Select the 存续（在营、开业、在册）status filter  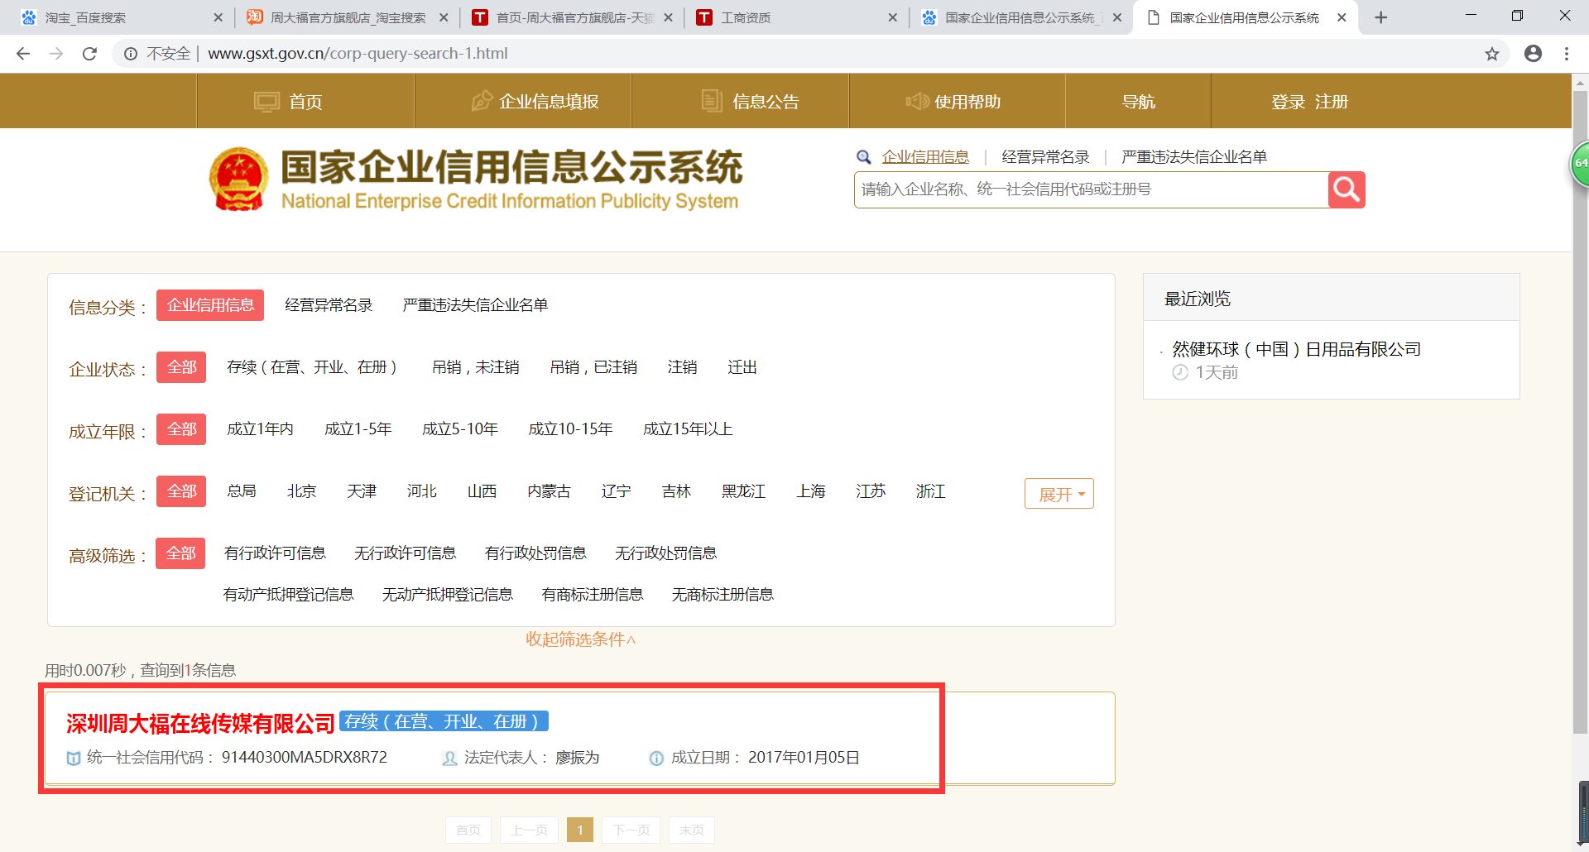313,367
